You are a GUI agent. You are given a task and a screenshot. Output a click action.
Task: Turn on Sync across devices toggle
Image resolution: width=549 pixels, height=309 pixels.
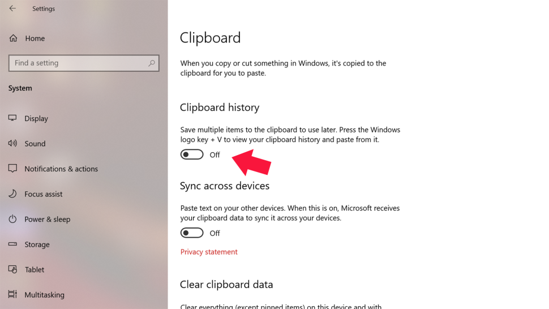point(192,233)
